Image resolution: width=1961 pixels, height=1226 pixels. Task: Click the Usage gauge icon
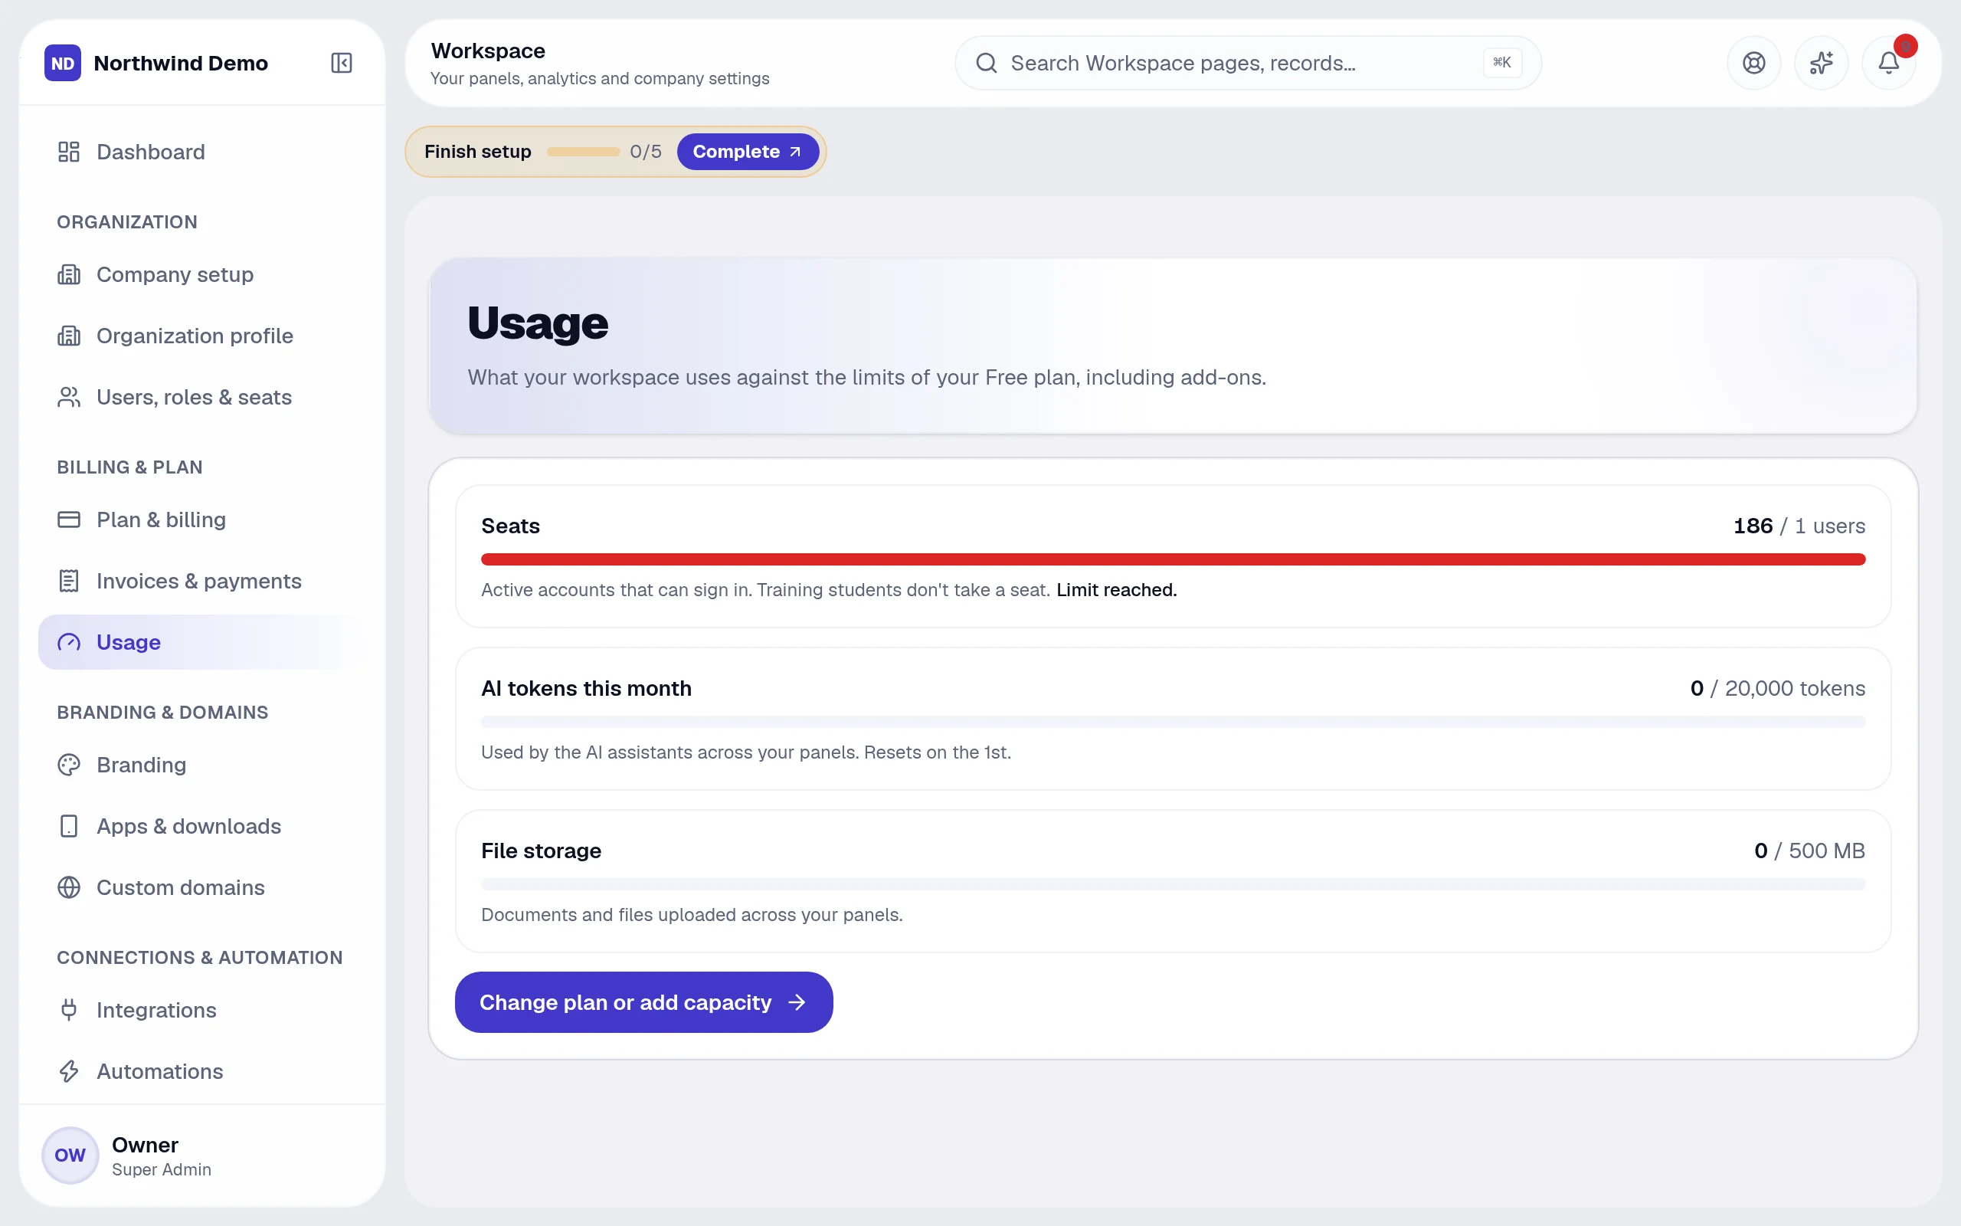click(69, 642)
